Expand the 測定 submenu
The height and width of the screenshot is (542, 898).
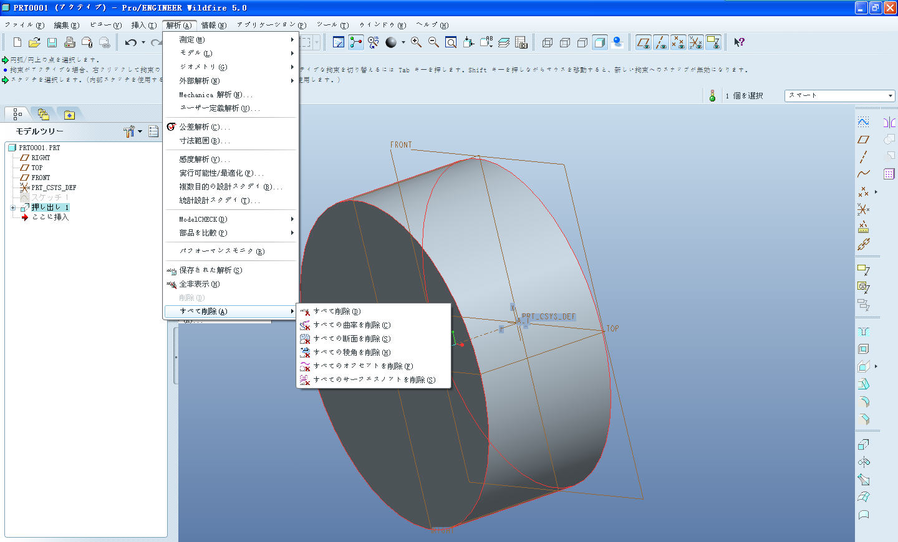pyautogui.click(x=229, y=39)
